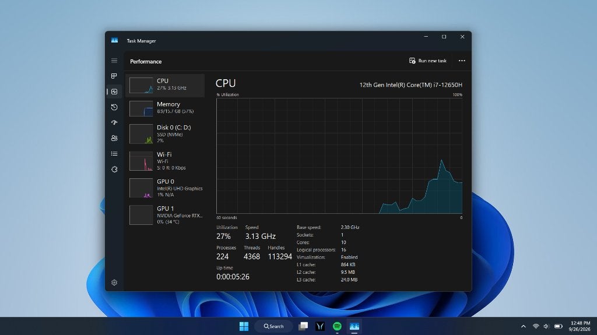Open the App history page icon
Image resolution: width=597 pixels, height=335 pixels.
coord(114,107)
